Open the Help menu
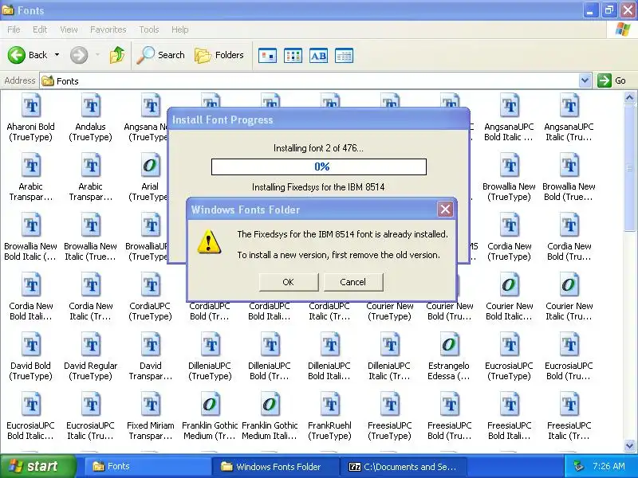Screen dimensions: 638x478 180,29
